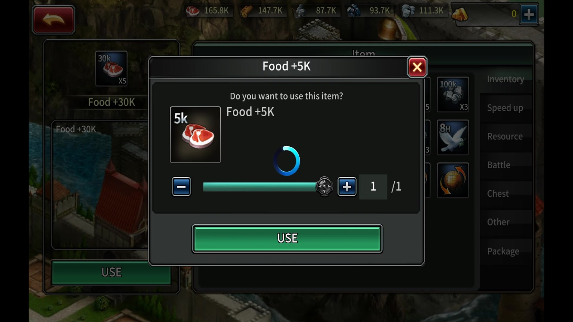
Task: Increase quantity with the plus button
Action: pos(347,186)
